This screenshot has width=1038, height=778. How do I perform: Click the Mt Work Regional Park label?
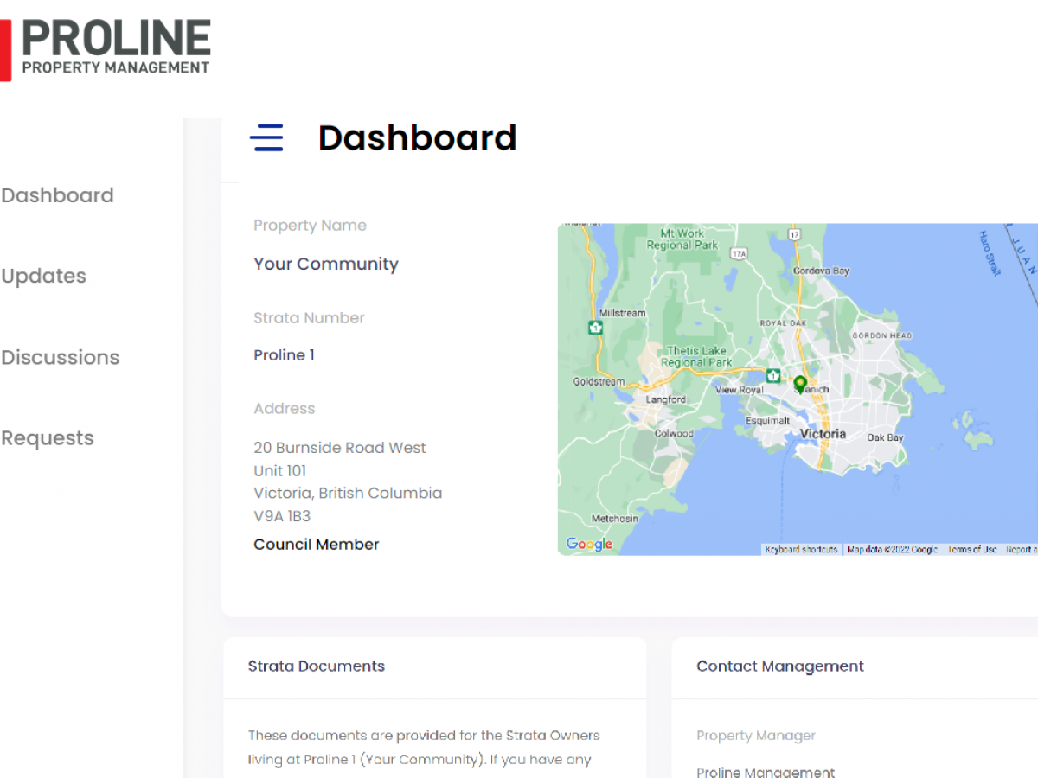click(682, 239)
